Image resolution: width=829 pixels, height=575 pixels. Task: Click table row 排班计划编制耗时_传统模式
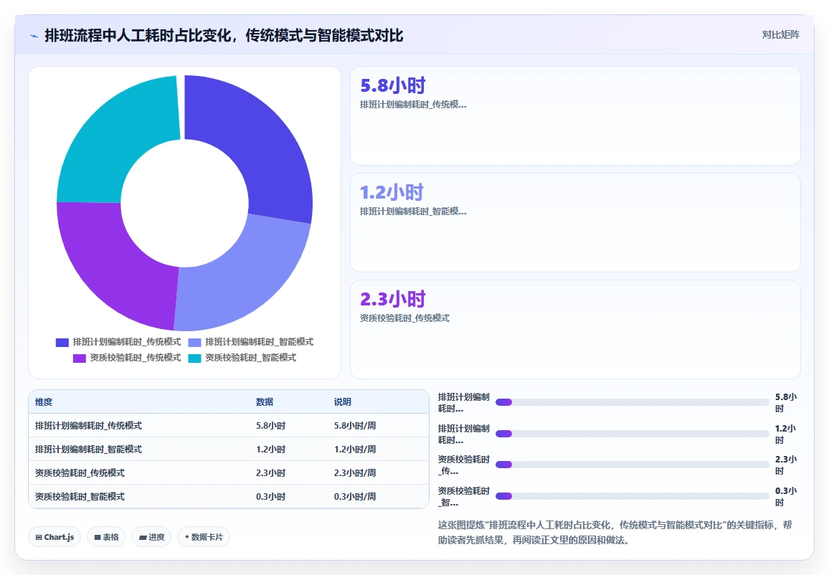point(228,425)
